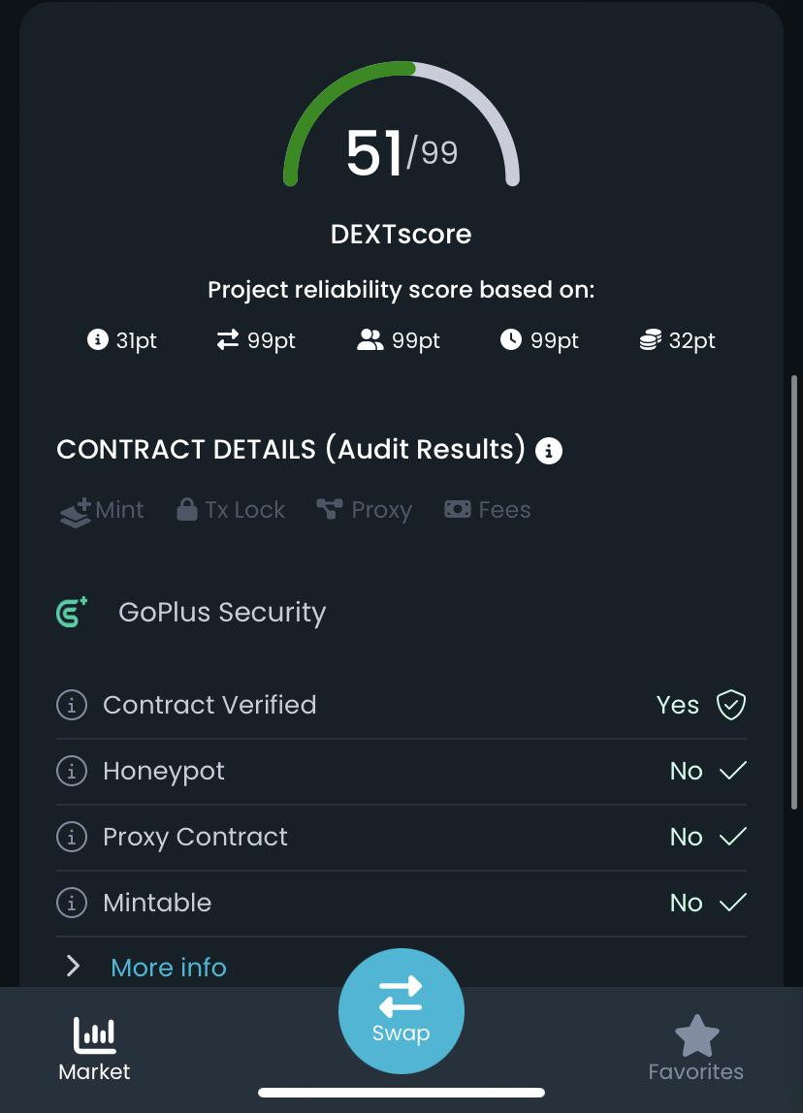Tap the 99pt transactions score icon

point(228,340)
